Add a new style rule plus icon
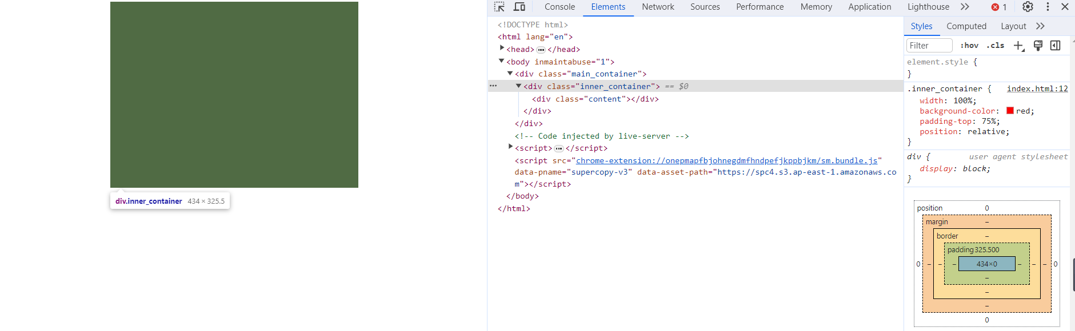 coord(1018,46)
